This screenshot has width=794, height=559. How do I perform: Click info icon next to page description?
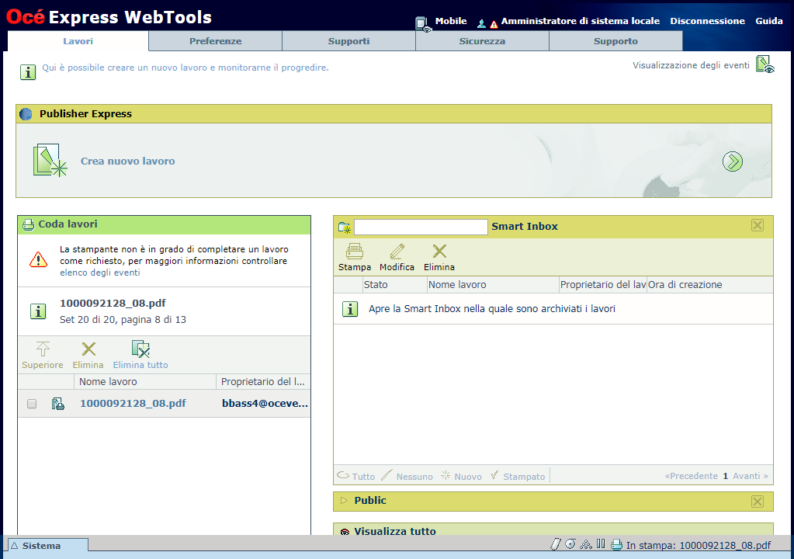28,72
